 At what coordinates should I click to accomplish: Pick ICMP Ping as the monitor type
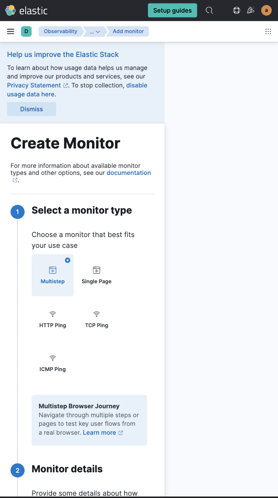point(52,363)
